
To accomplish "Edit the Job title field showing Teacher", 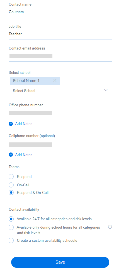I will click(x=60, y=34).
